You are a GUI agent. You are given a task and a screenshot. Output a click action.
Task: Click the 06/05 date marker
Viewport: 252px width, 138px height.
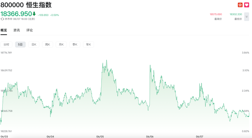pos(100,136)
